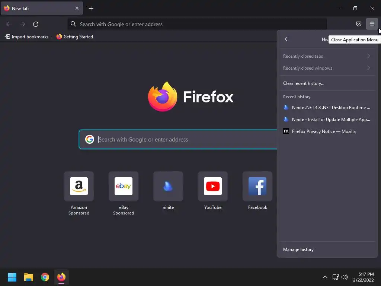Minimize the Firefox window

coord(338,8)
